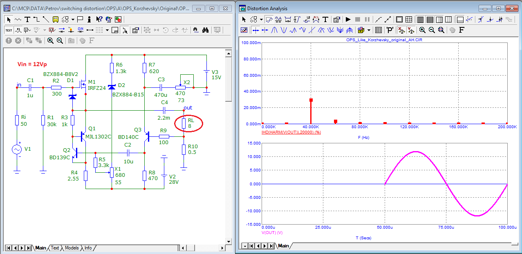The image size is (522, 254).
Task: Expand the grid dots dropdown arrow
Action: click(107, 30)
